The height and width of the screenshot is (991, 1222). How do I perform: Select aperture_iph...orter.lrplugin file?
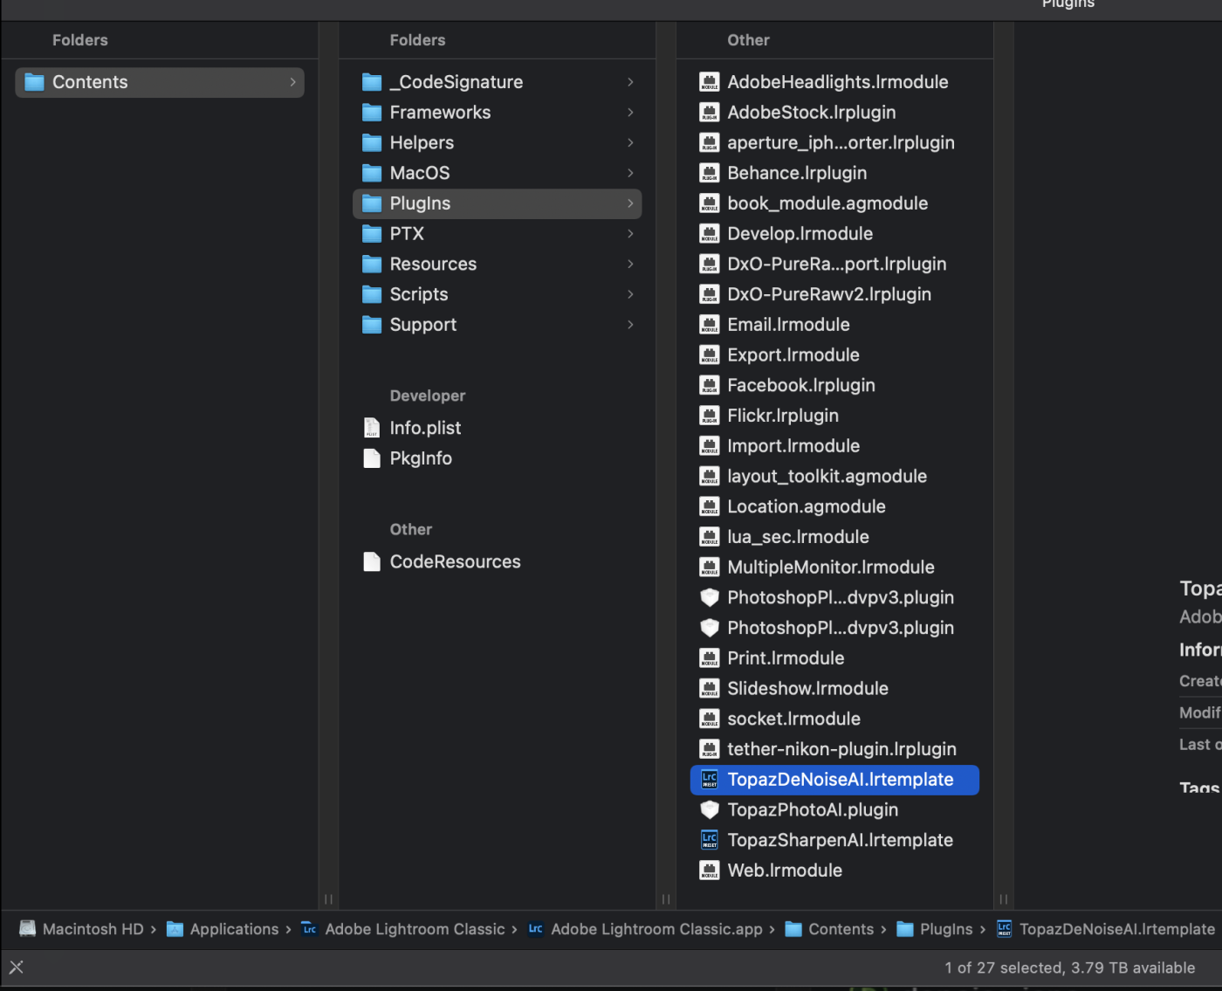[834, 142]
